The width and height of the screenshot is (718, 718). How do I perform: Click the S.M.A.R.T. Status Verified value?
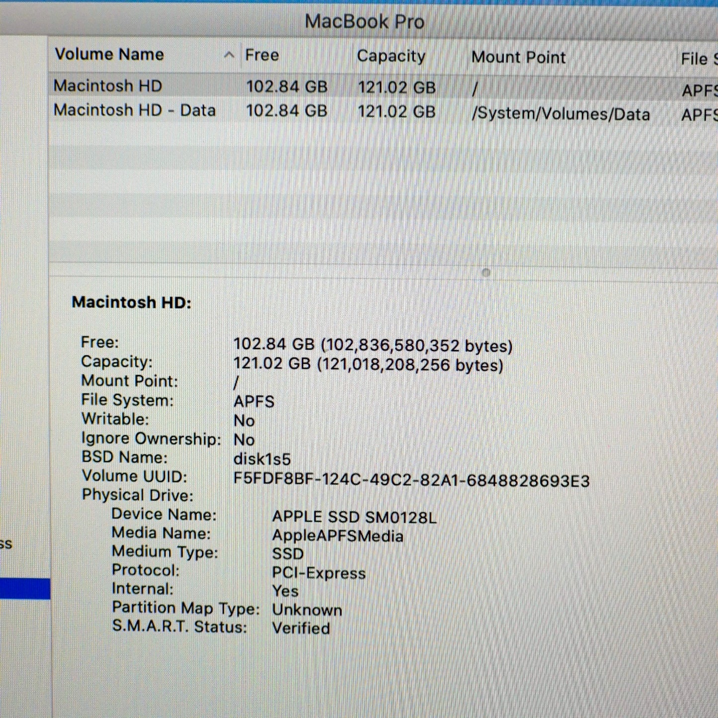tap(301, 628)
